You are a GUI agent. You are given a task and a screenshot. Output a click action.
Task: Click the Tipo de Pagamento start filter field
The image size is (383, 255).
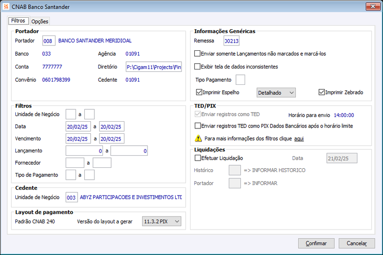click(x=71, y=175)
